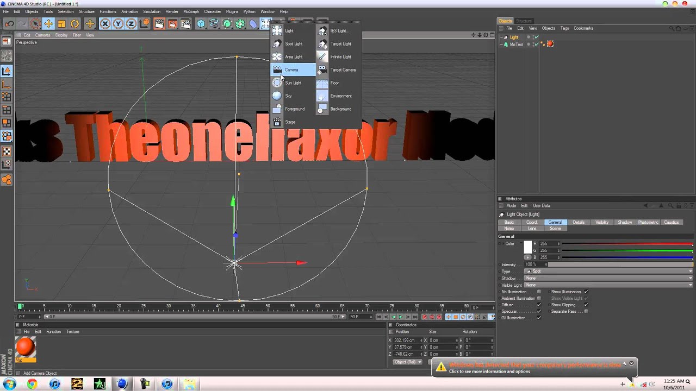Click the white light color swatch
This screenshot has width=696, height=391.
(x=527, y=247)
